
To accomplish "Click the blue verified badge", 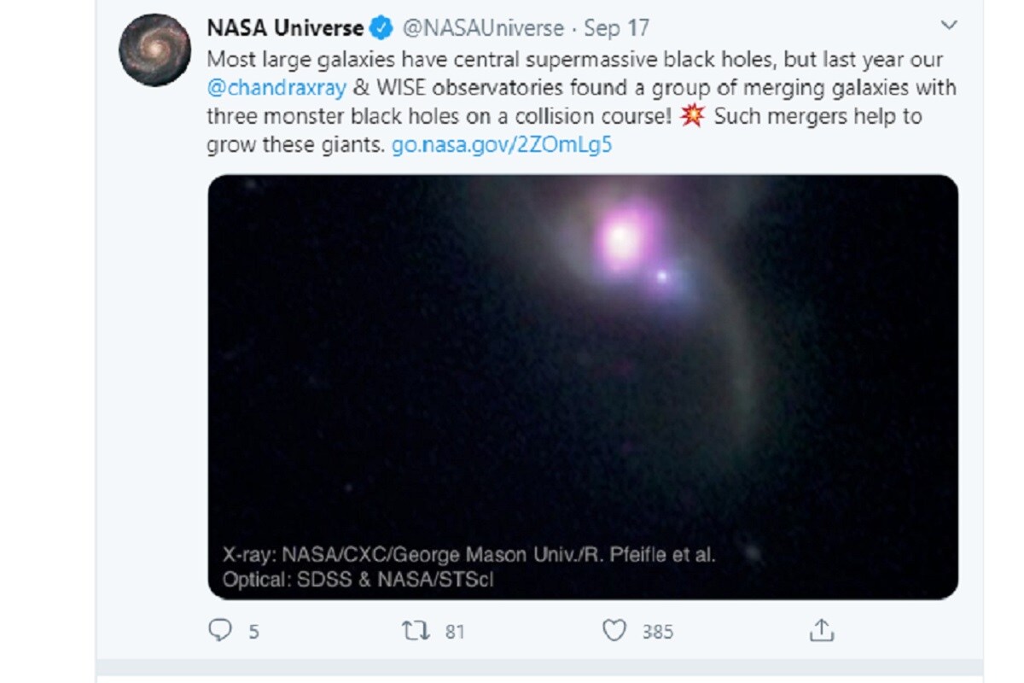I will point(381,28).
